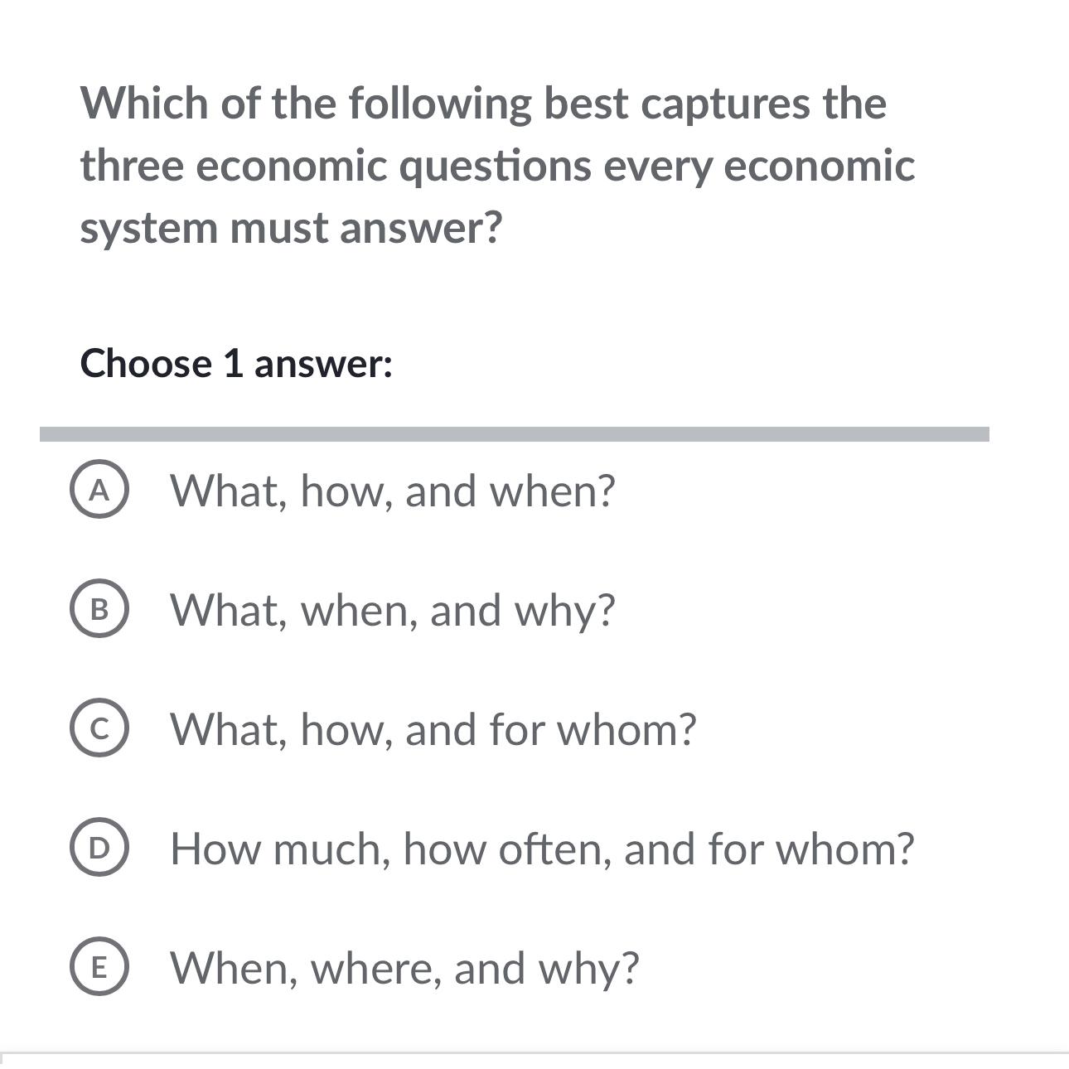Screen dimensions: 1069x1069
Task: Click the thin line below option E
Action: pyautogui.click(x=534, y=1052)
